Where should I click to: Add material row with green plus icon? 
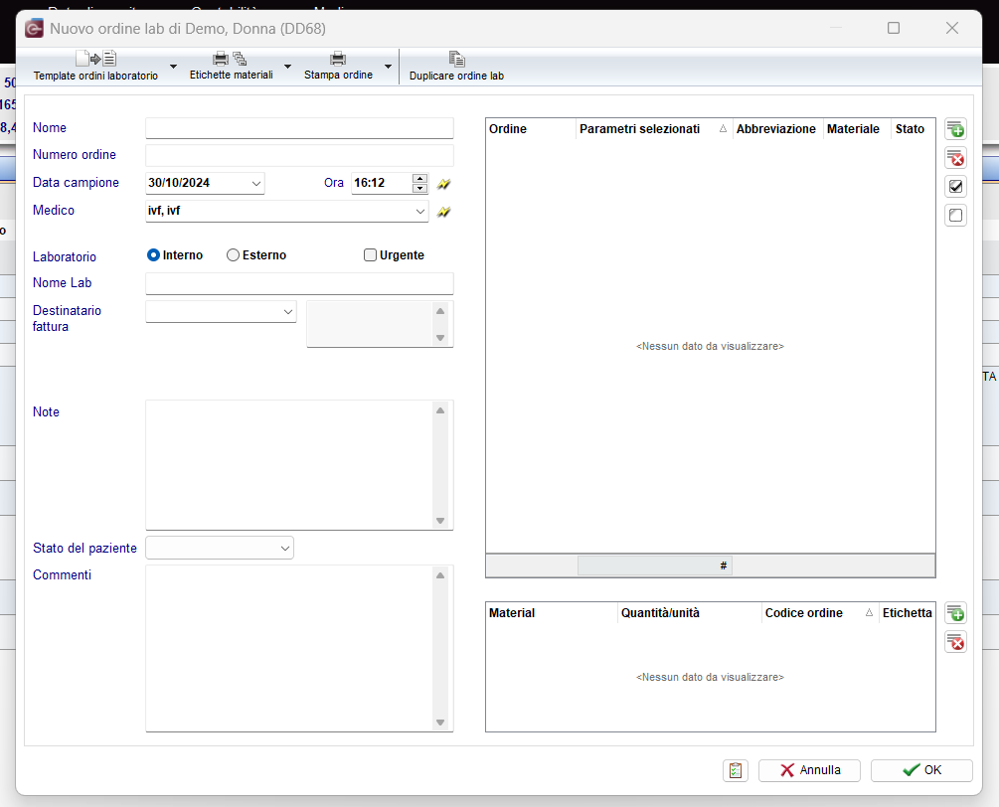tap(955, 613)
